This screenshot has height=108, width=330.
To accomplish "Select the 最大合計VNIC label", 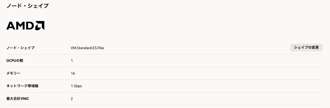I will click(18, 99).
